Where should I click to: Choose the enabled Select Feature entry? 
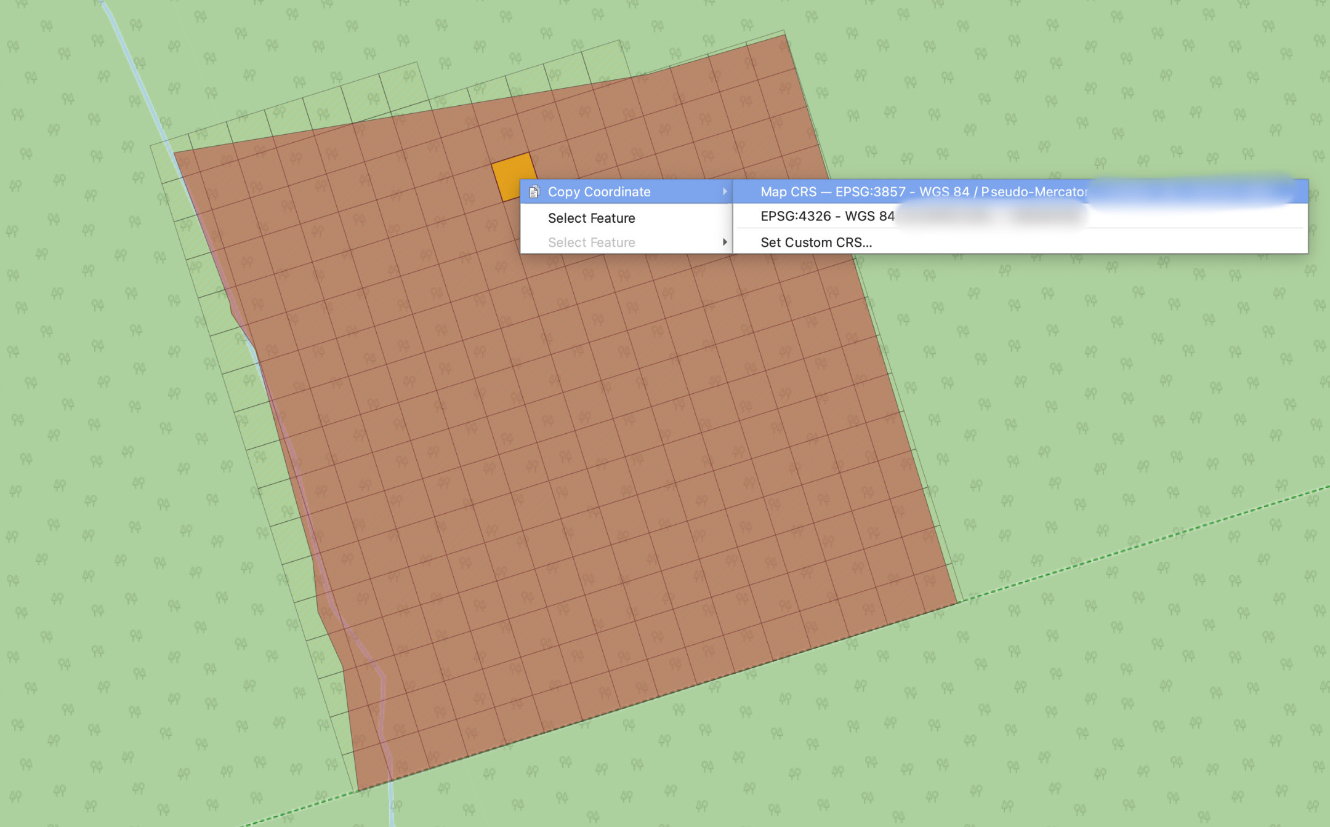click(591, 218)
